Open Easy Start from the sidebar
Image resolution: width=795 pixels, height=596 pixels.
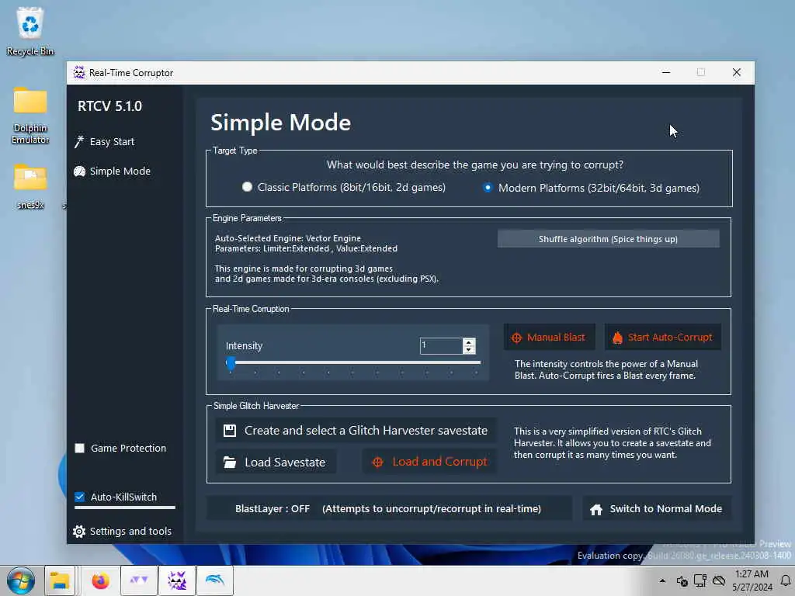pyautogui.click(x=105, y=142)
